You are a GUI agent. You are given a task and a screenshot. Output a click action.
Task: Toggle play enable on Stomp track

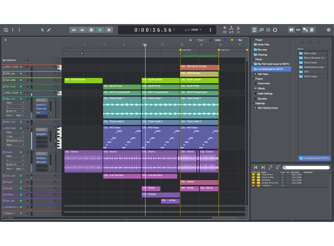coord(21,189)
